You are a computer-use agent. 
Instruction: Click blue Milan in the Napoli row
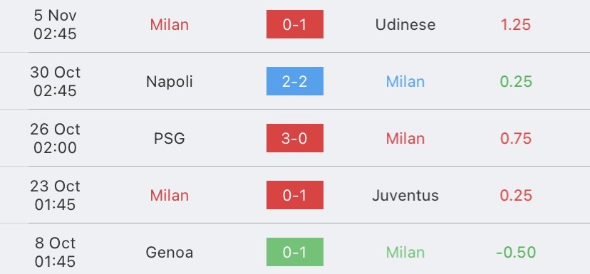click(405, 82)
